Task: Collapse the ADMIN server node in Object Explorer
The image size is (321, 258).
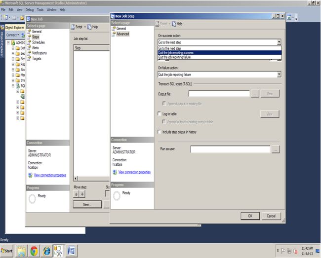Action: click(8, 43)
